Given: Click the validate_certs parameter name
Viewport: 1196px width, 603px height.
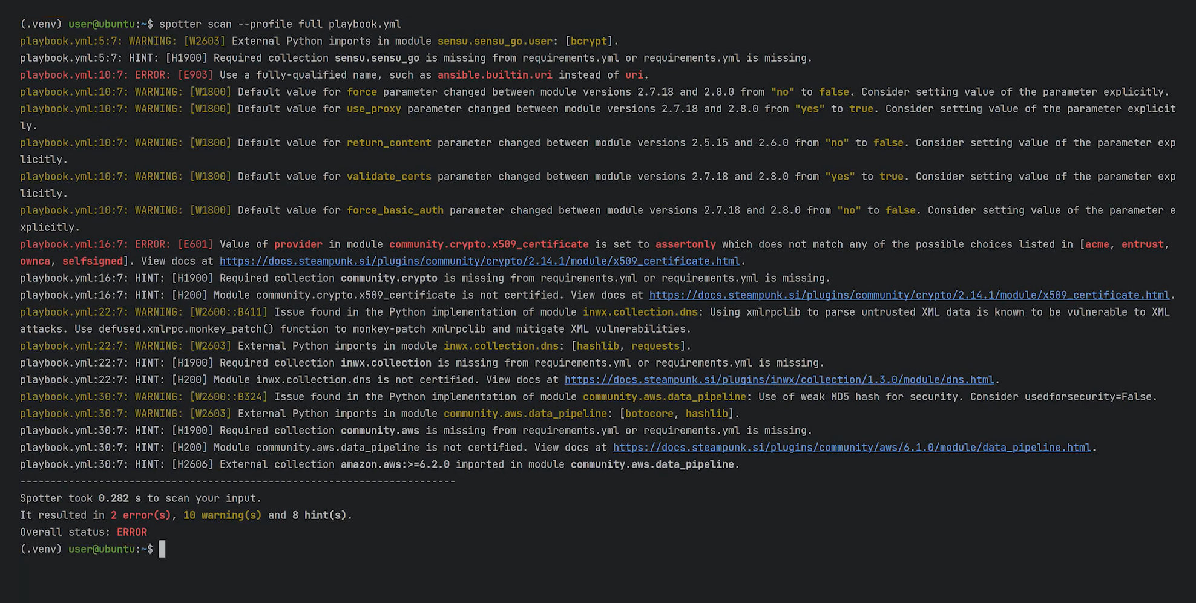Looking at the screenshot, I should [389, 177].
